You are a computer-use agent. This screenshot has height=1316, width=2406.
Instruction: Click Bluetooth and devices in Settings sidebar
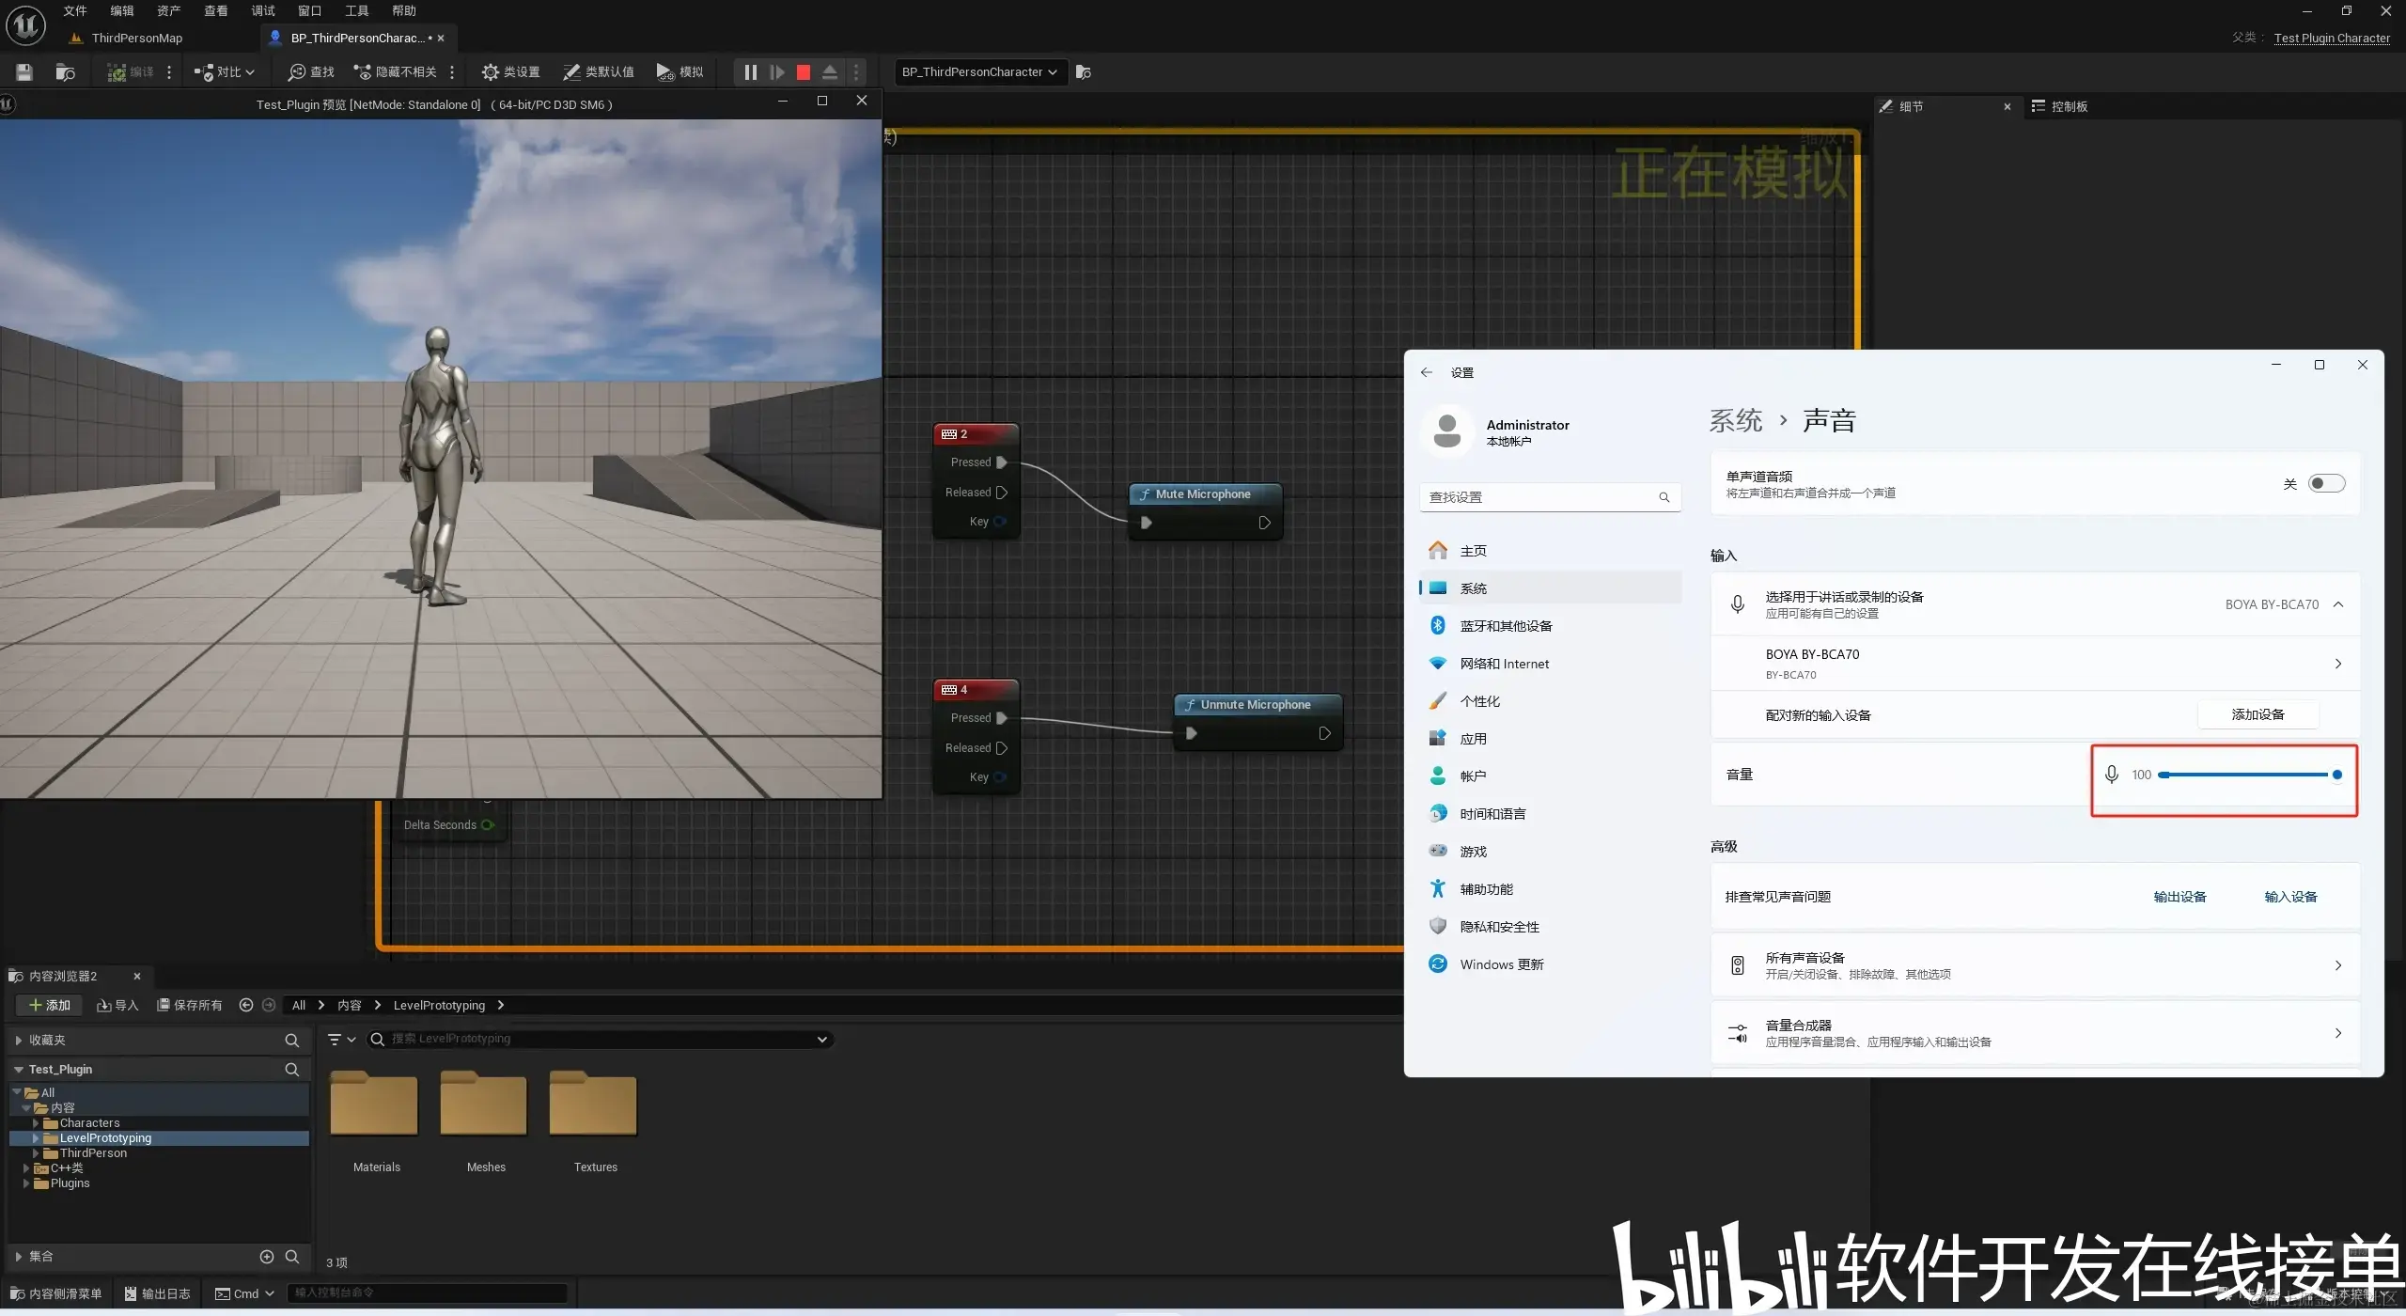[1505, 626]
